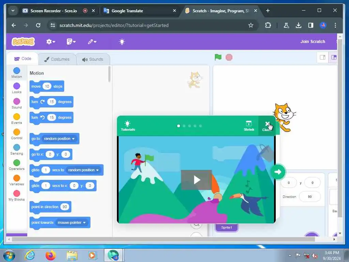This screenshot has width=349, height=262.
Task: Open Windows Start menu
Action: (x=9, y=255)
